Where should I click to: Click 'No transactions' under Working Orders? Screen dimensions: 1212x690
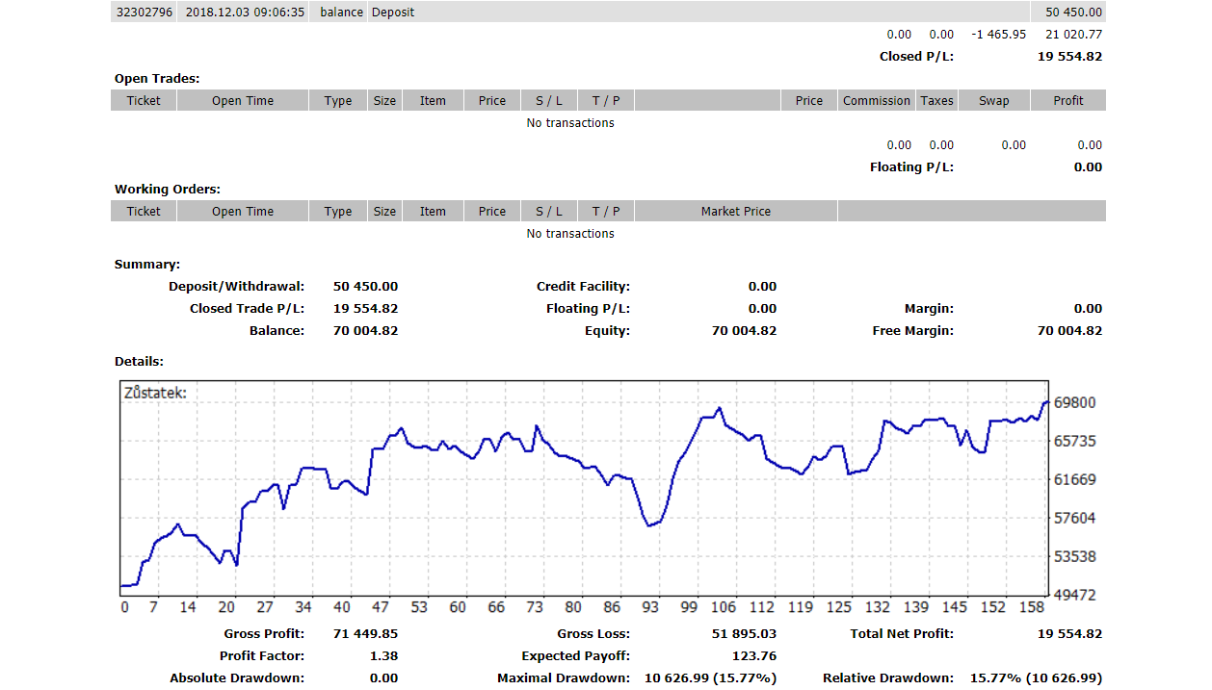tap(570, 233)
